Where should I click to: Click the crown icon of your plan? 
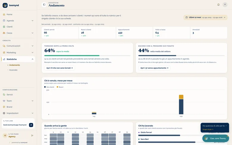pos(5,135)
